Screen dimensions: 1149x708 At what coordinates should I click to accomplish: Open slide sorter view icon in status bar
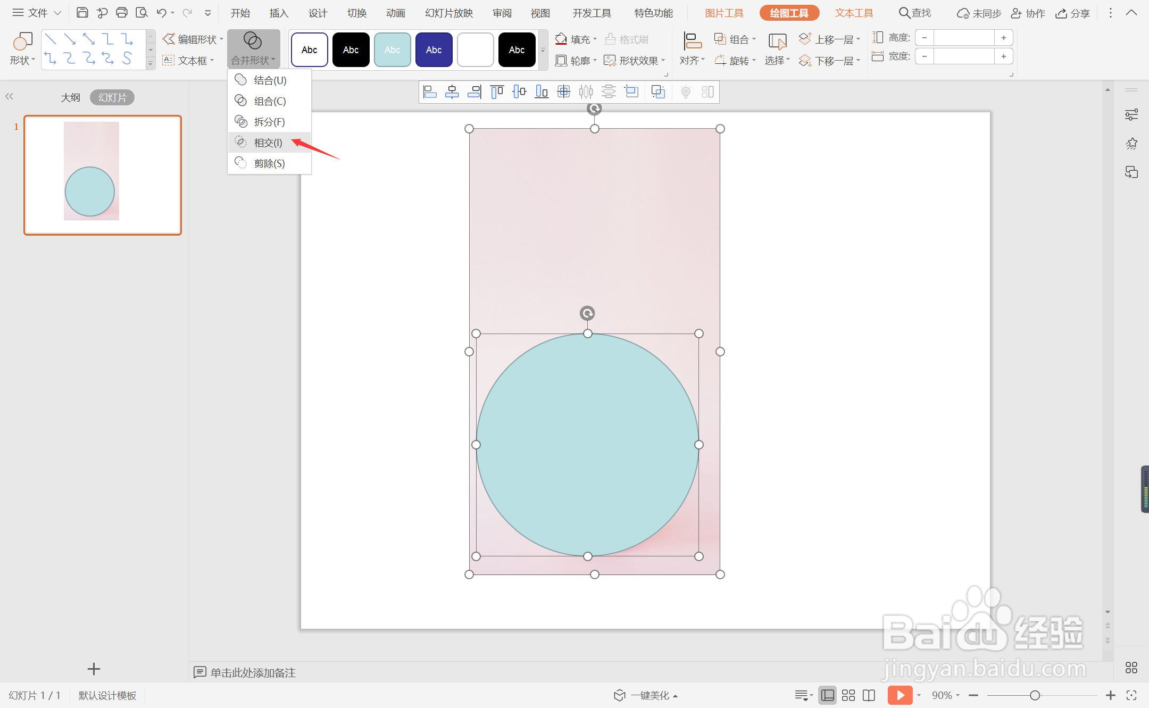848,695
